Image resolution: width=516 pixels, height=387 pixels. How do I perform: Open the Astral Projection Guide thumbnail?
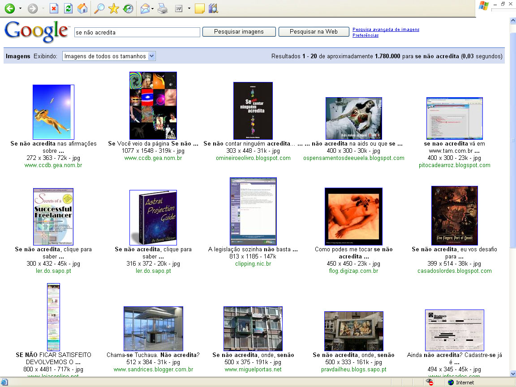(153, 218)
